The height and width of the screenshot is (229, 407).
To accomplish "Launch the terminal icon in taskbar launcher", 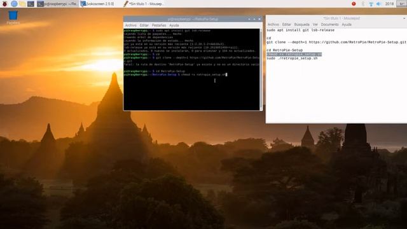I will (x=31, y=4).
